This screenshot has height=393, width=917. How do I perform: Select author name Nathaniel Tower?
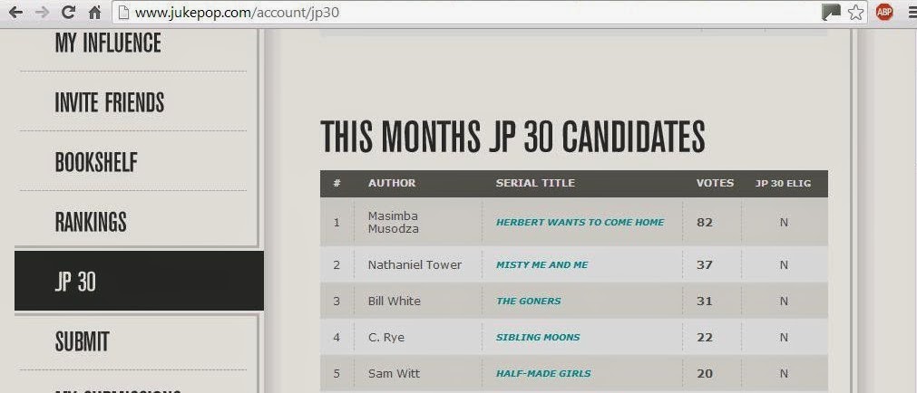(415, 264)
